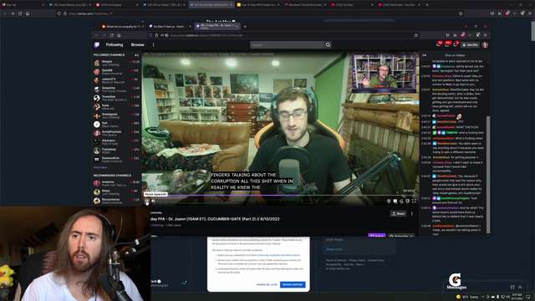Open the Prime loot crown icon

pos(438,44)
